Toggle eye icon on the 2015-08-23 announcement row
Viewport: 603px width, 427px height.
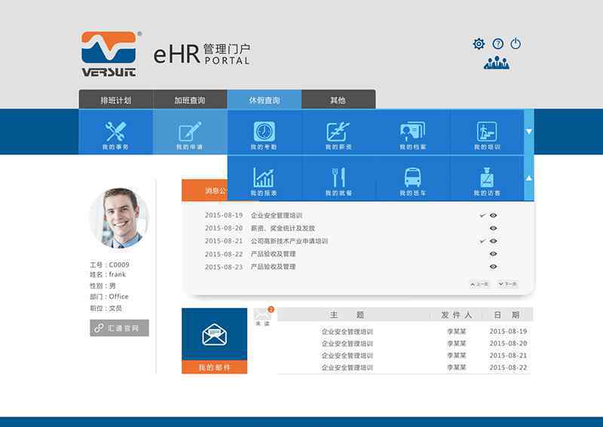click(x=494, y=267)
